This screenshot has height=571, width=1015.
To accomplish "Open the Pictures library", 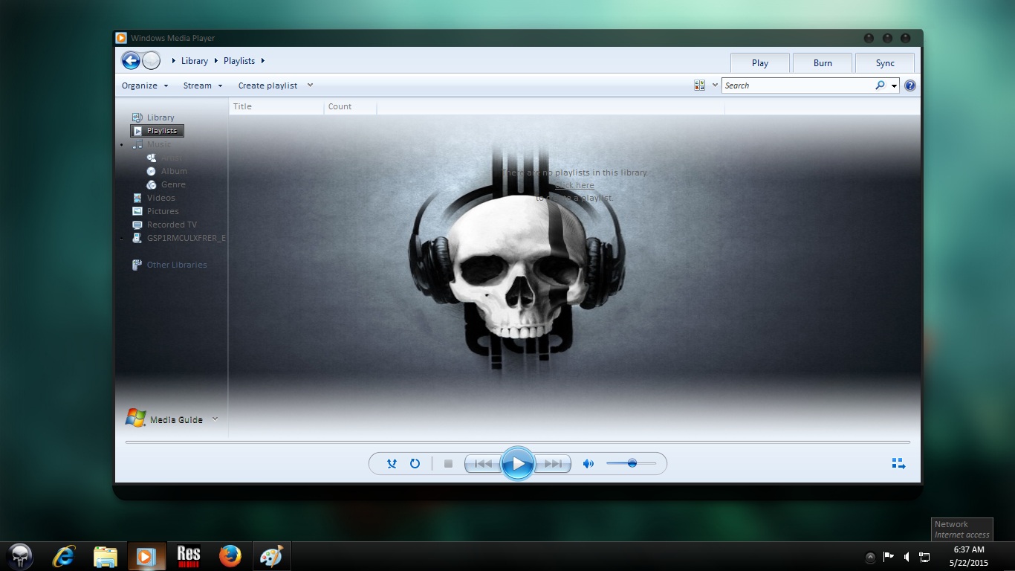I will [163, 211].
